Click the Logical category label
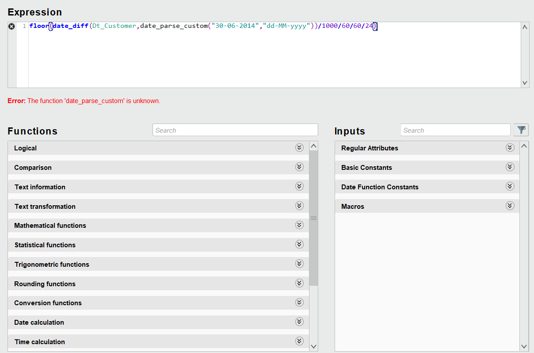 pyautogui.click(x=25, y=148)
